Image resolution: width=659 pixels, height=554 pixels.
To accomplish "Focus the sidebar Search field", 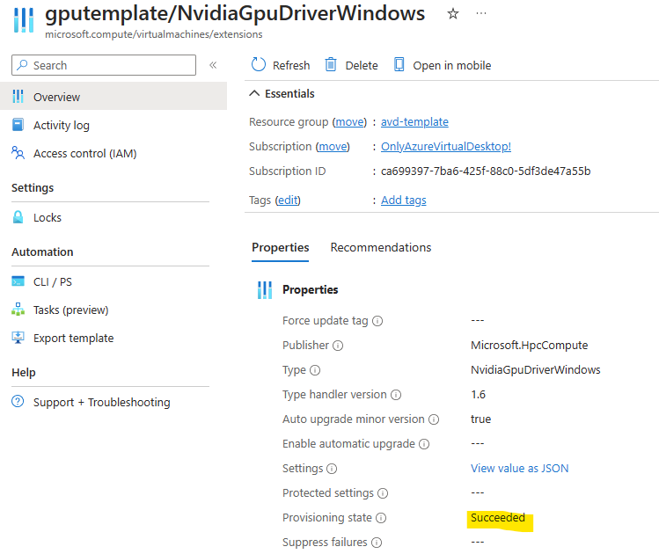I will pyautogui.click(x=104, y=65).
